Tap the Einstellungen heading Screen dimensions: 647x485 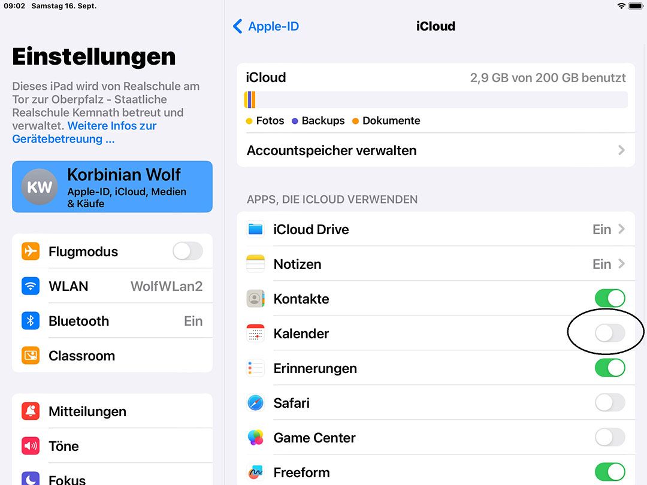click(x=93, y=56)
